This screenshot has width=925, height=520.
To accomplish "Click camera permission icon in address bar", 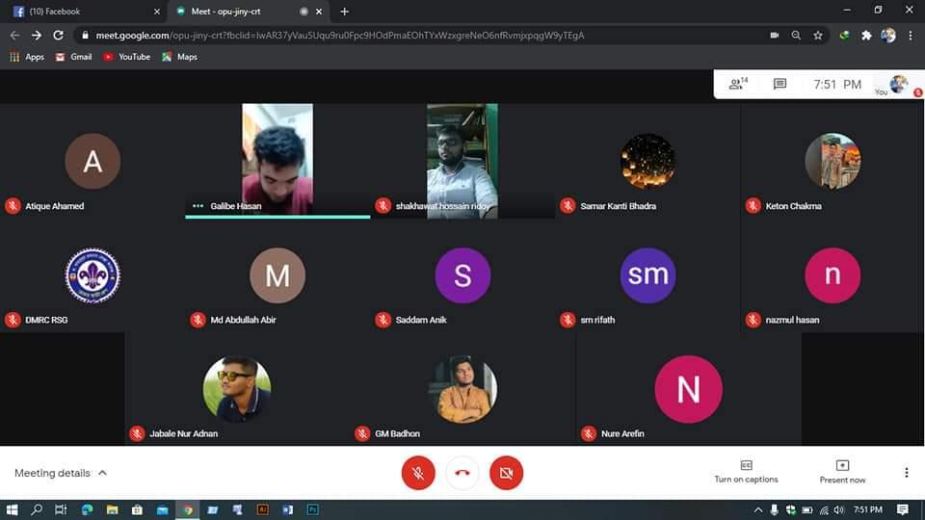I will [775, 36].
